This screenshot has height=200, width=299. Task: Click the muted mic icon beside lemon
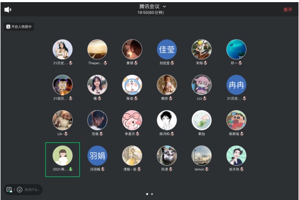[206, 169]
